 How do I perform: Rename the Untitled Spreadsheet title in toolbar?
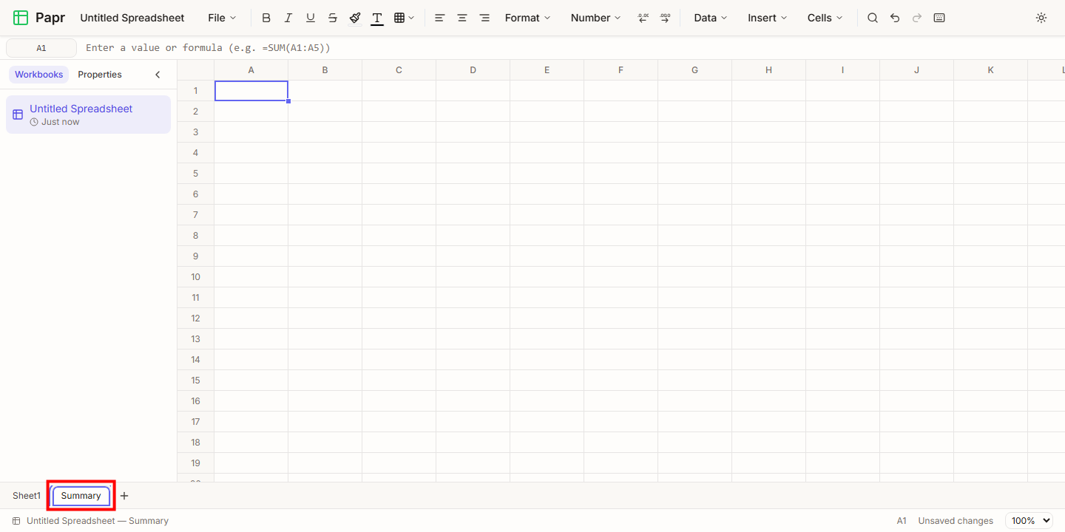point(132,18)
